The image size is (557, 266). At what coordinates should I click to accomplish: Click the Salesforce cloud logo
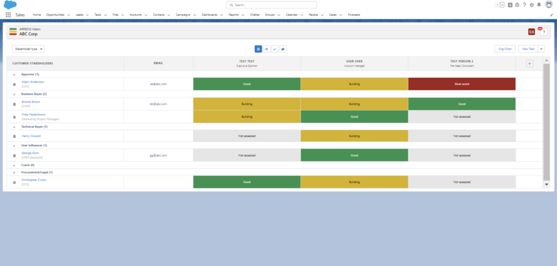coord(10,5)
